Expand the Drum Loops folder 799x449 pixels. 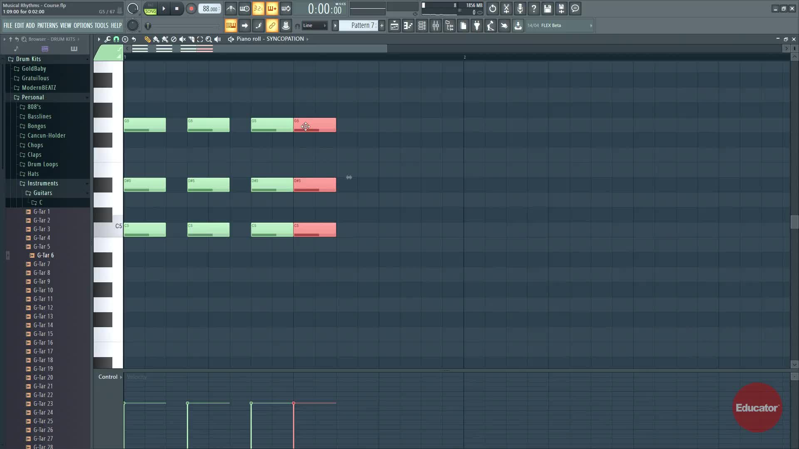tap(42, 164)
